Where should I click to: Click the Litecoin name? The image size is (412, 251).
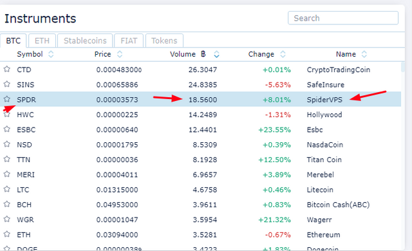[x=320, y=190]
